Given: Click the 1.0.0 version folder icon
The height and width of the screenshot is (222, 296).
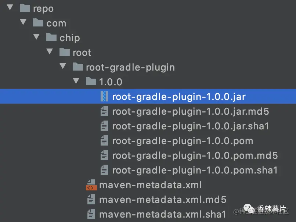Looking at the screenshot, I should (91, 82).
